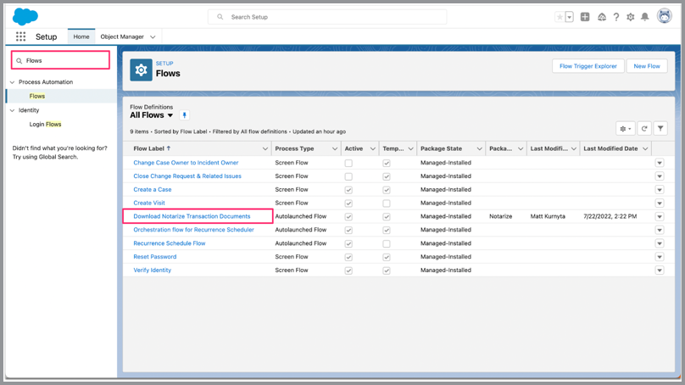Refresh the flows list
Screen dimensions: 685x385
click(x=644, y=129)
